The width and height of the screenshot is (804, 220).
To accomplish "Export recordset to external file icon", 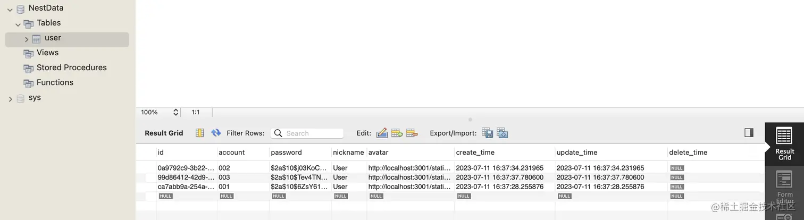I will point(487,133).
